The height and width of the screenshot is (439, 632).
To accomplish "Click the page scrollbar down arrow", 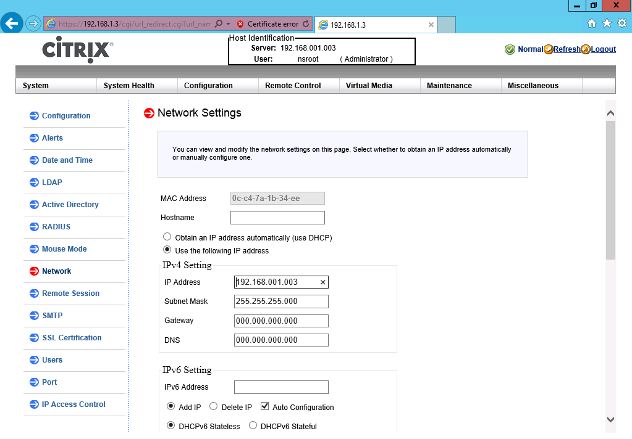I will pos(610,419).
